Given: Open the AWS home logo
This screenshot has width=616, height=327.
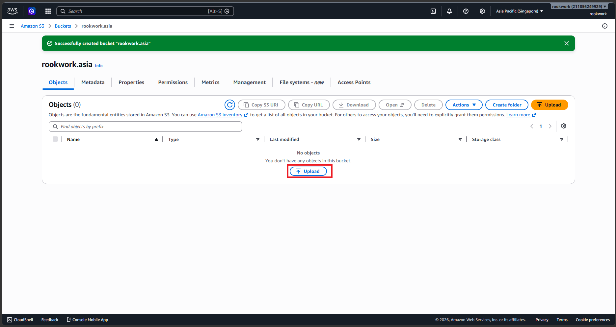Looking at the screenshot, I should coord(13,11).
